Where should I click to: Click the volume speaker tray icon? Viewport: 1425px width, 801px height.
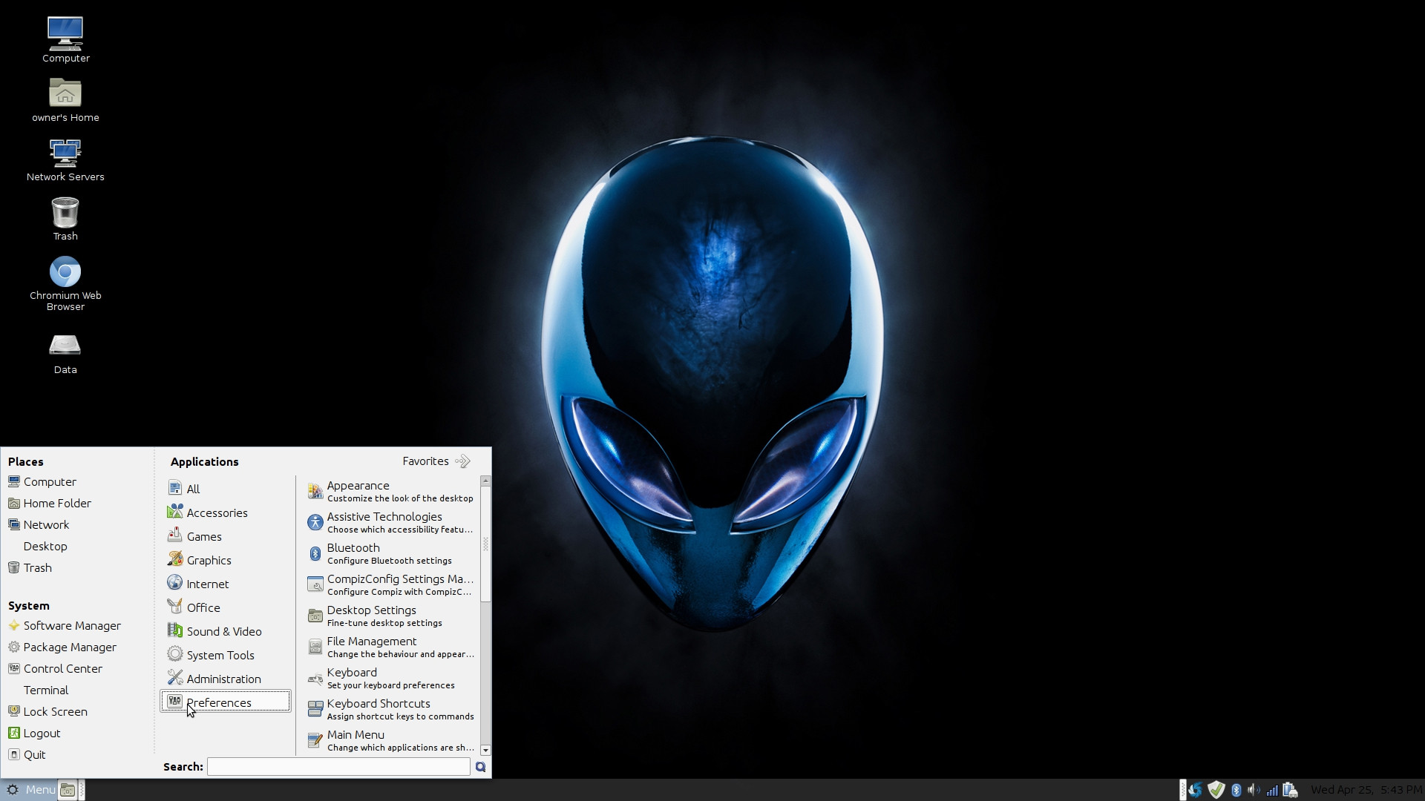coord(1254,790)
